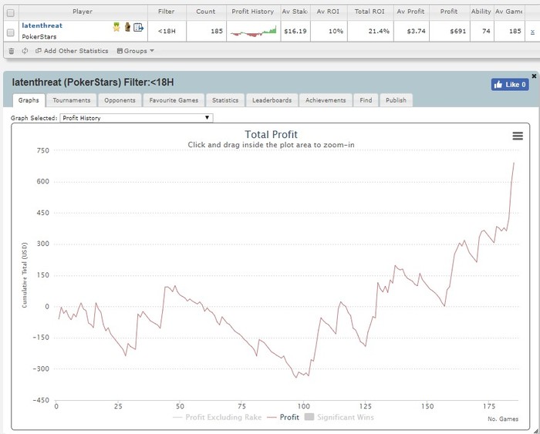Close the latenthreat graph panel
This screenshot has width=540, height=434.
(534, 76)
